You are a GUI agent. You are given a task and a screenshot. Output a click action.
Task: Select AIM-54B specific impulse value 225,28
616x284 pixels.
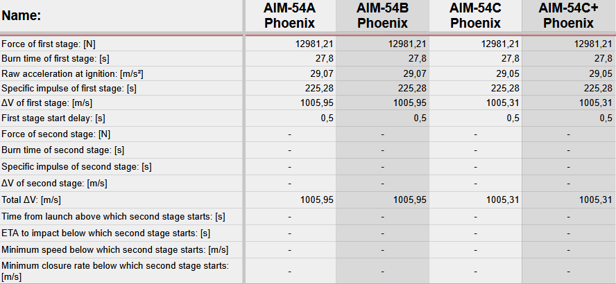tap(413, 88)
